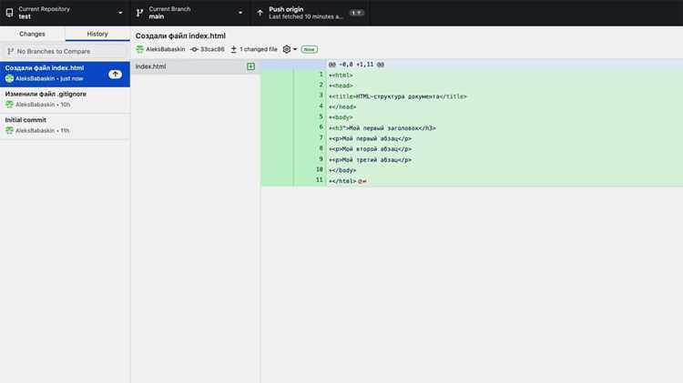
Task: Click the ahead count badge in Push origin
Action: pyautogui.click(x=356, y=13)
